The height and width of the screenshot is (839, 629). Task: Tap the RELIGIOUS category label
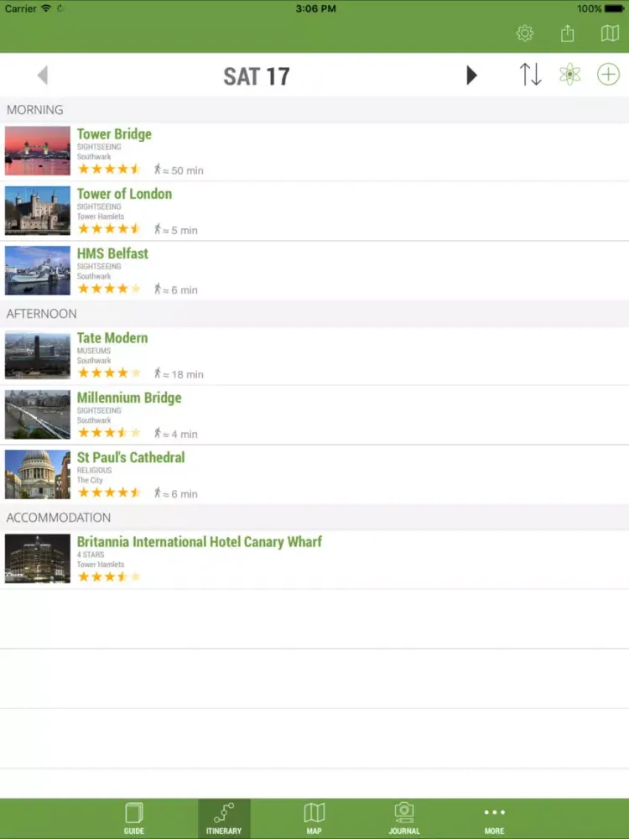click(94, 471)
